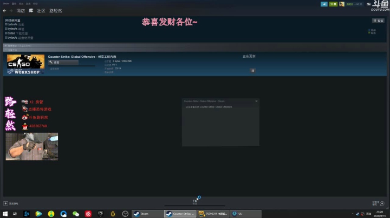Go forward with the right arrow
The width and height of the screenshot is (390, 218).
(11, 11)
